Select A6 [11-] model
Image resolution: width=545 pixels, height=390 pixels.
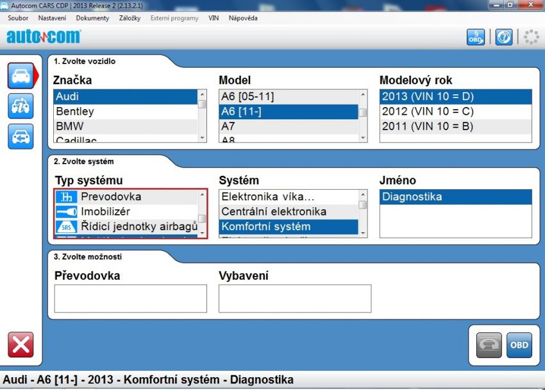coord(289,112)
